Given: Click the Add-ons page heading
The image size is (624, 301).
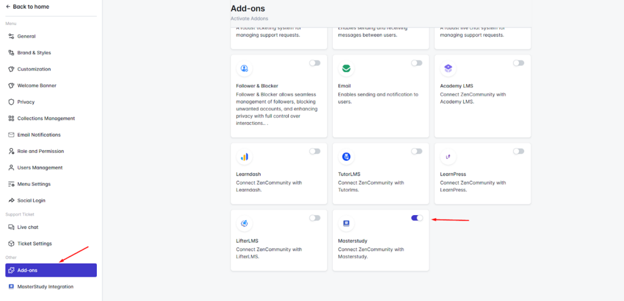Looking at the screenshot, I should coord(247,9).
